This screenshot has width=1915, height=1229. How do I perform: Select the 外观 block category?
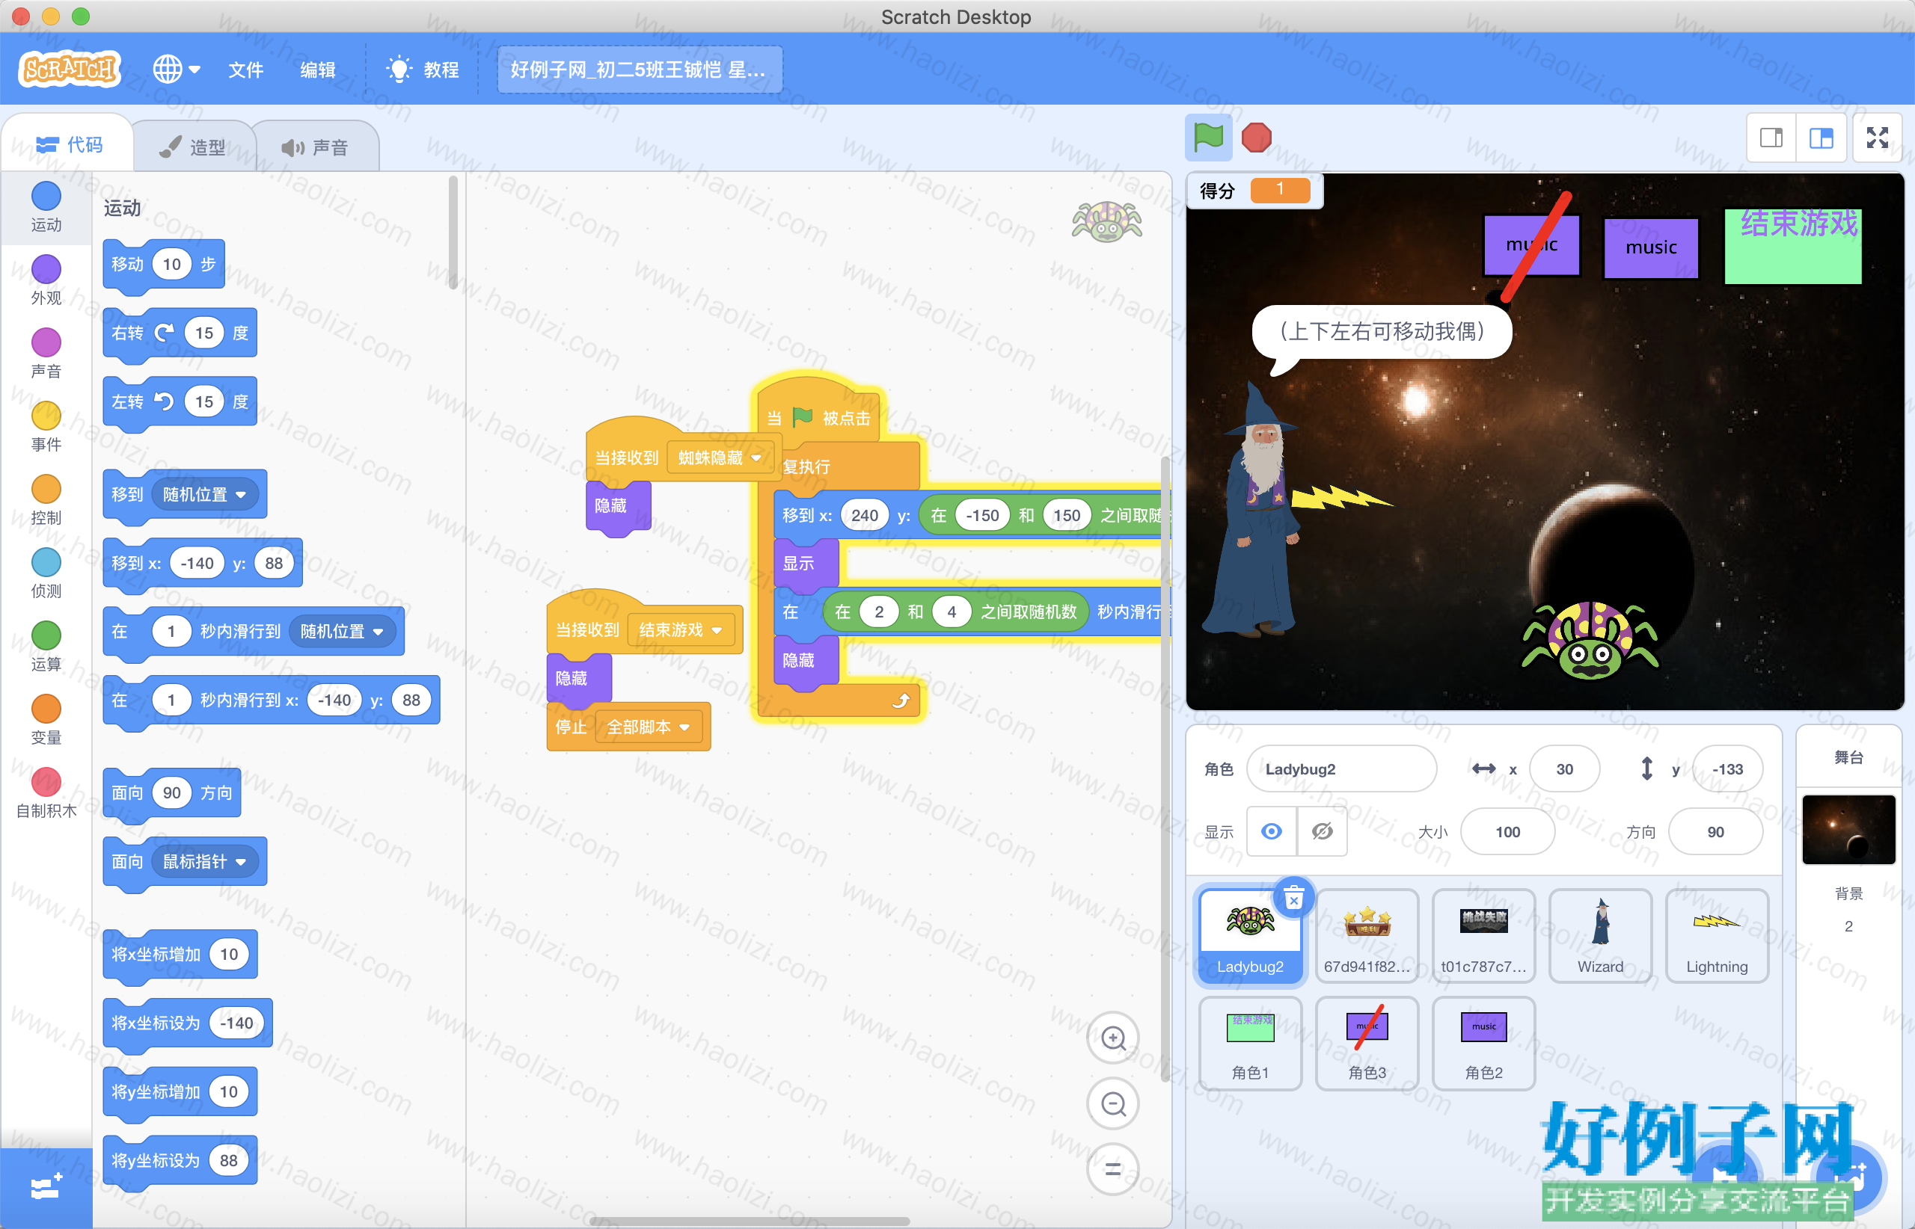point(46,280)
